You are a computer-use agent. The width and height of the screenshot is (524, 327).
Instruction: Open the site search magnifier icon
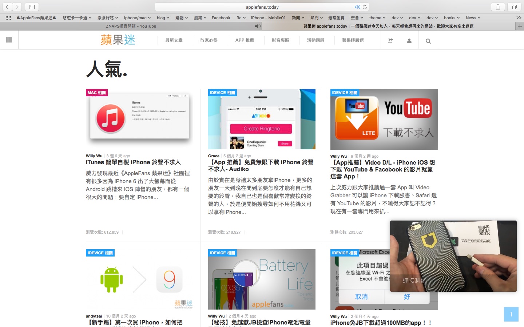428,41
